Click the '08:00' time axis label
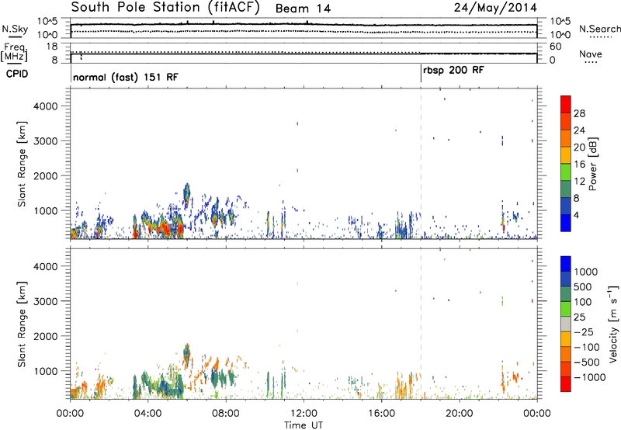 (226, 414)
